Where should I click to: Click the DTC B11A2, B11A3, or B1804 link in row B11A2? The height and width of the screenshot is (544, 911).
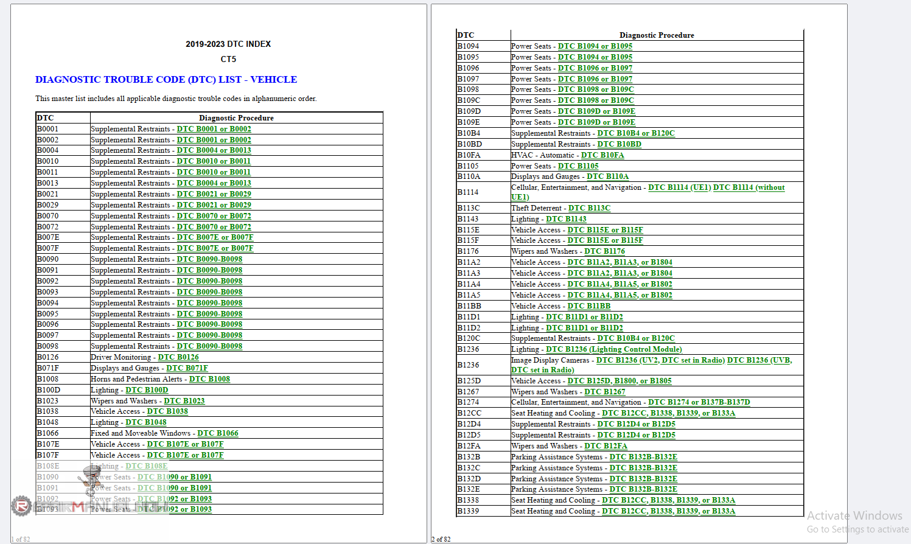[x=620, y=262]
